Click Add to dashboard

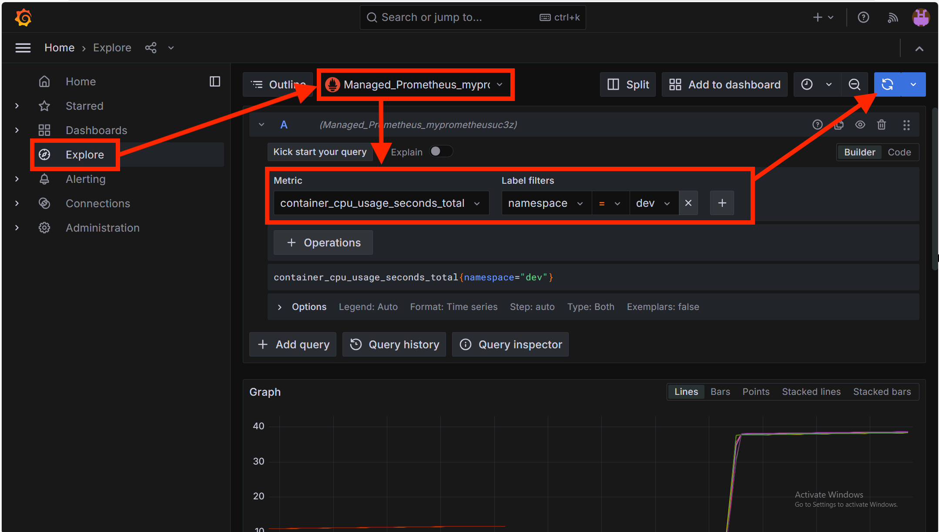pos(724,84)
